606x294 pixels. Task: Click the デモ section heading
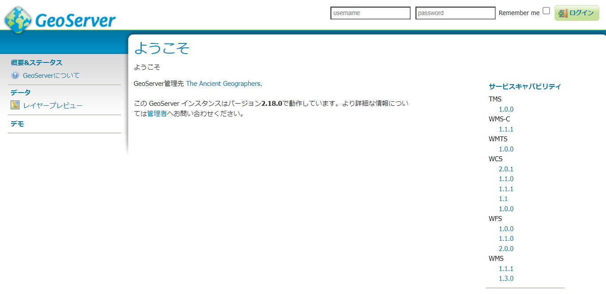(x=17, y=124)
